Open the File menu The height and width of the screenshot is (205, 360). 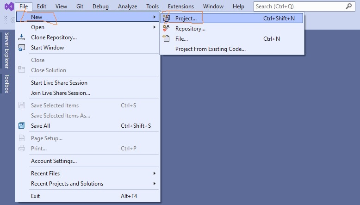coord(24,6)
